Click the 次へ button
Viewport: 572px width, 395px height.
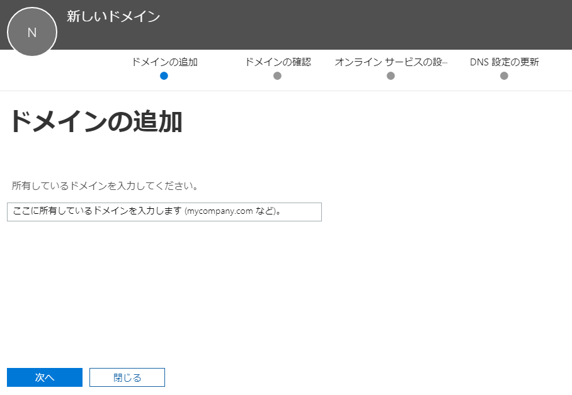point(45,377)
